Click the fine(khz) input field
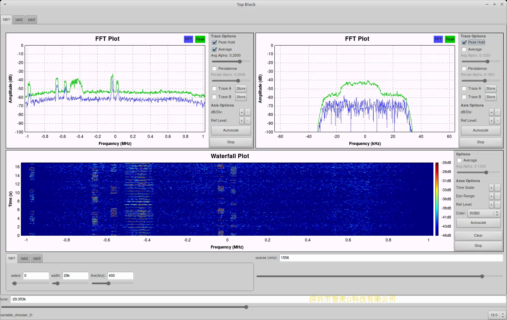Screen dimensions: 507x320 tap(120, 275)
